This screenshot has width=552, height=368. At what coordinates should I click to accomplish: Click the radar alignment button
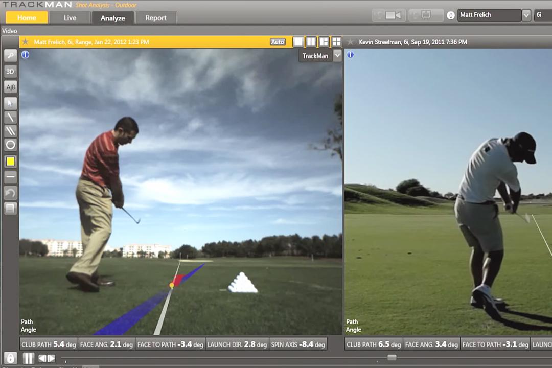click(426, 15)
